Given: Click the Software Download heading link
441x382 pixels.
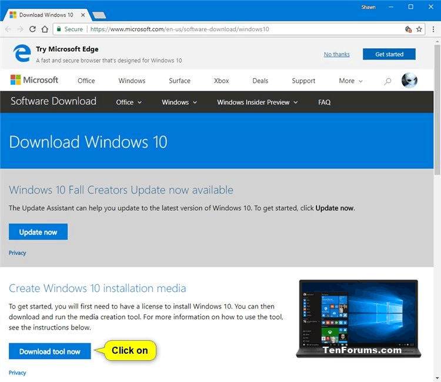Looking at the screenshot, I should tap(54, 101).
